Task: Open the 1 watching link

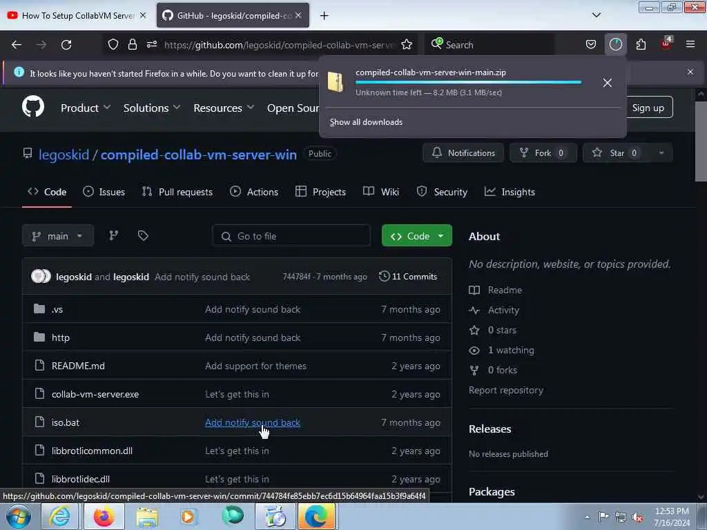Action: [x=511, y=350]
